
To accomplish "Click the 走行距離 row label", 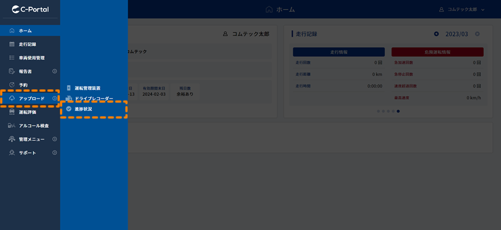I will [303, 74].
